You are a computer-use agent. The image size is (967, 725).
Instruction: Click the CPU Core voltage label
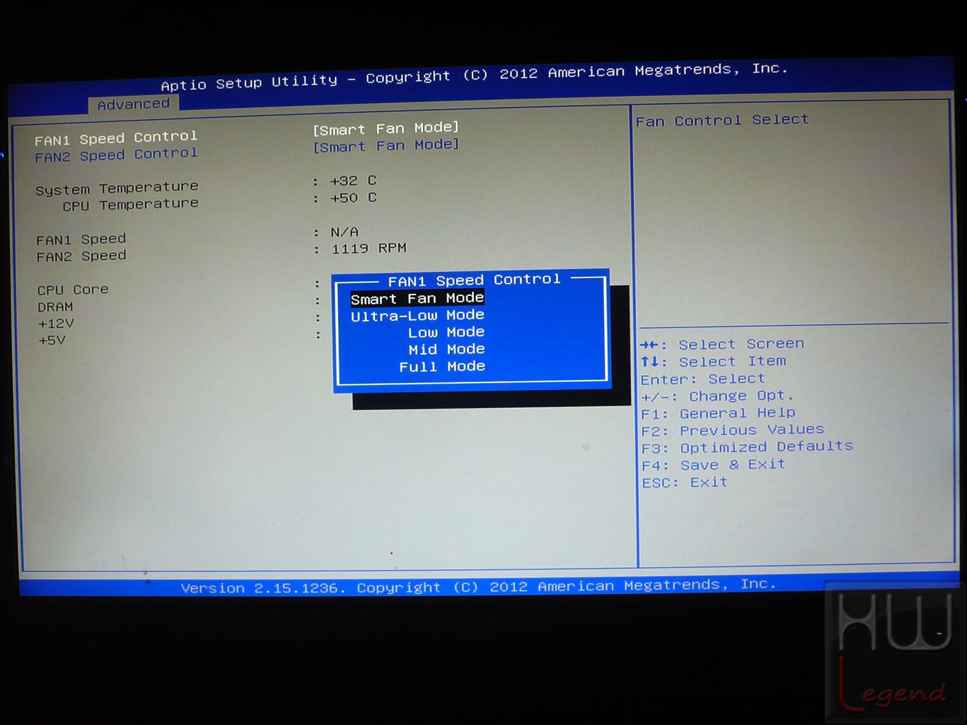click(73, 290)
